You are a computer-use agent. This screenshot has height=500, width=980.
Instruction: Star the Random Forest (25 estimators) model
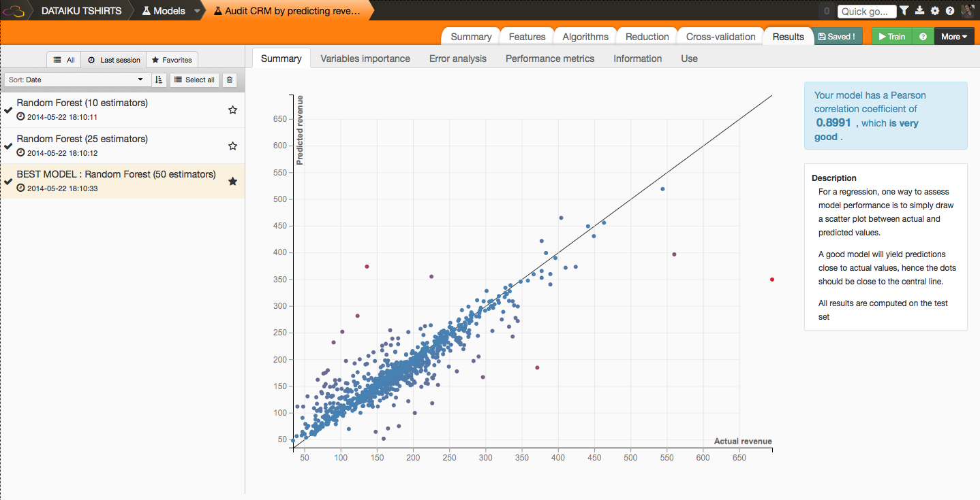[232, 146]
